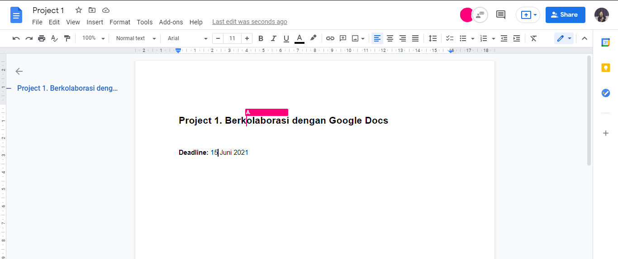Viewport: 618px width, 259px height.
Task: Insert a link
Action: 330,38
